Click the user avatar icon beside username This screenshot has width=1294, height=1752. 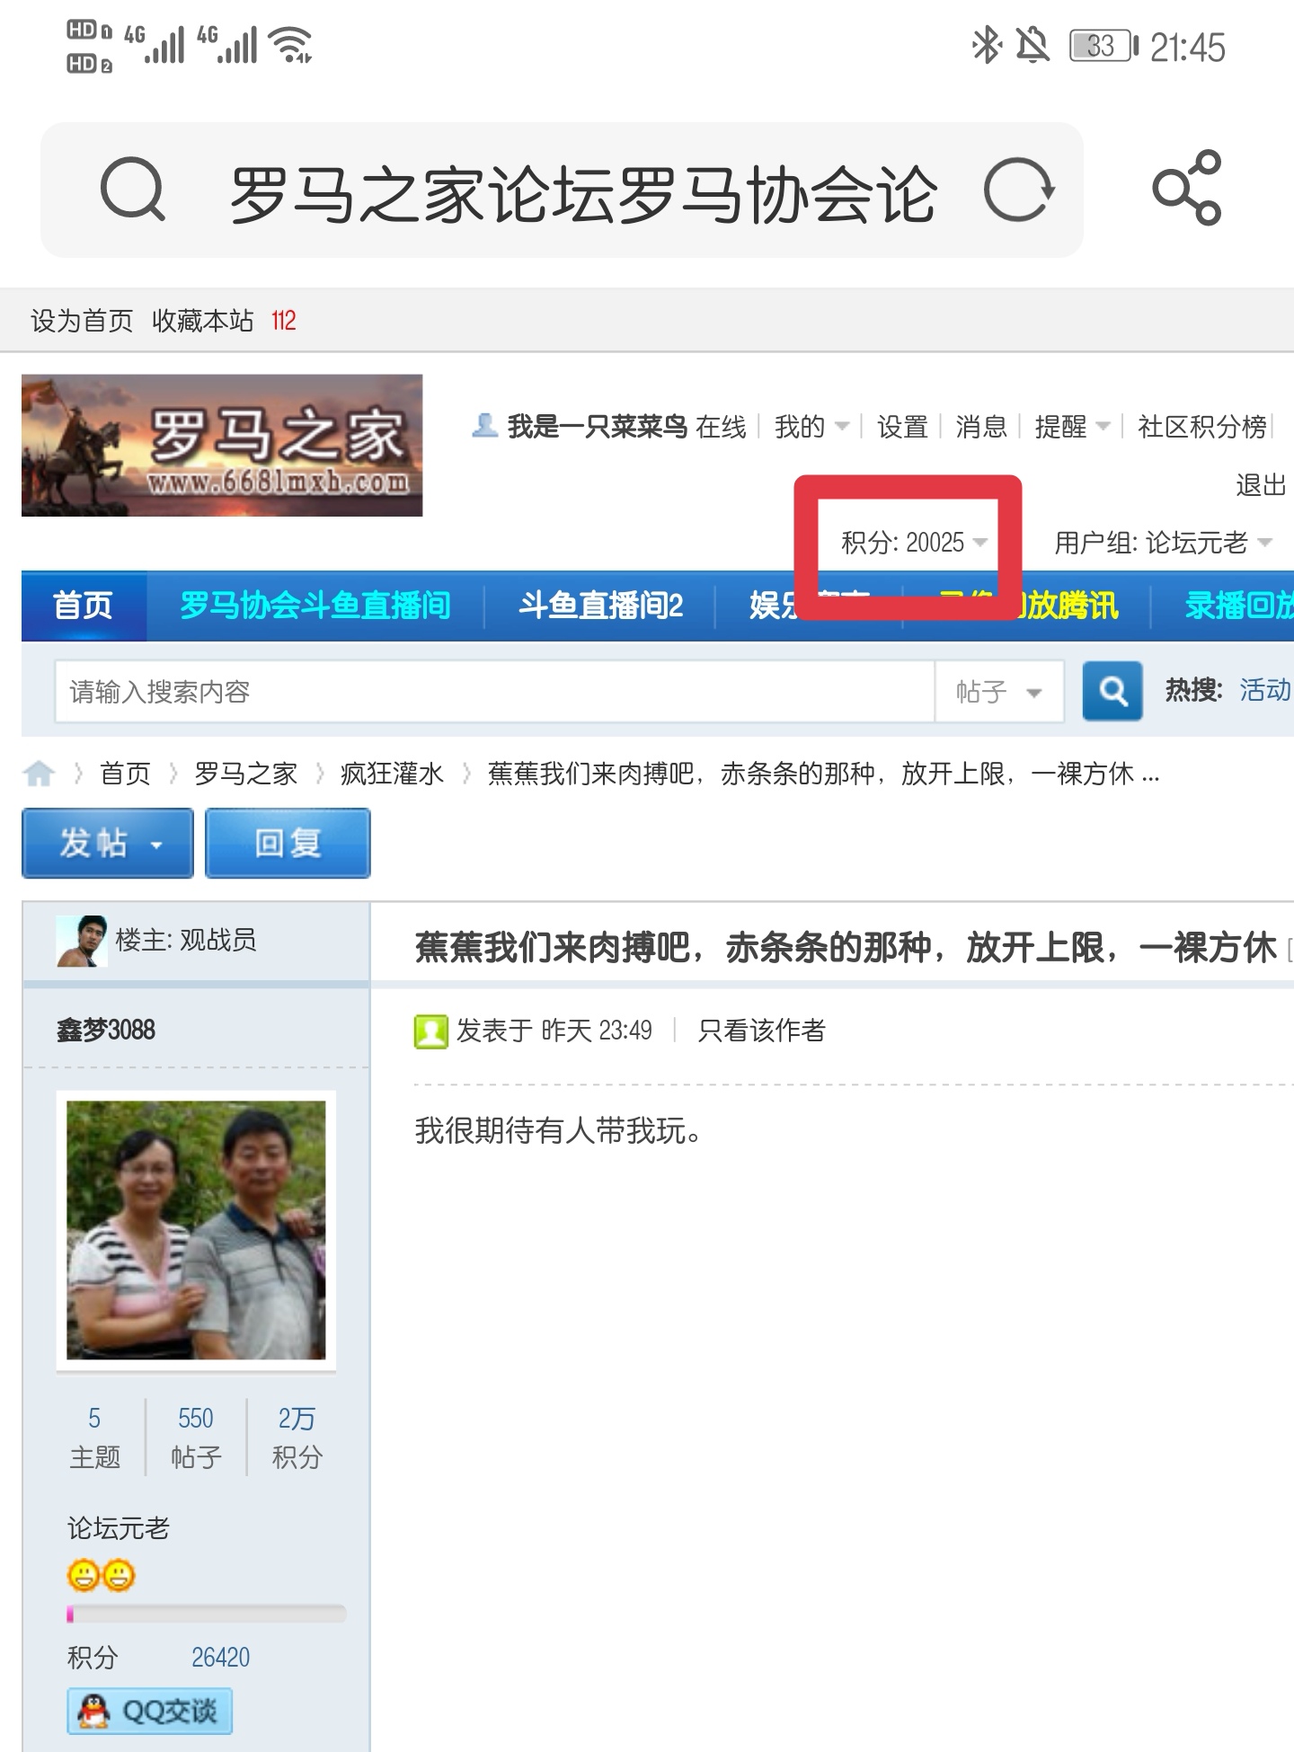pyautogui.click(x=485, y=426)
